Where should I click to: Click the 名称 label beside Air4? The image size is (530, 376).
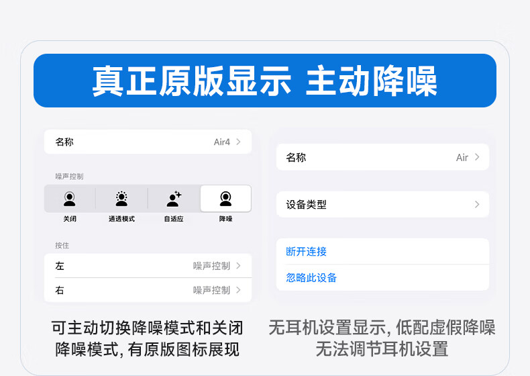[64, 142]
